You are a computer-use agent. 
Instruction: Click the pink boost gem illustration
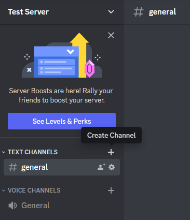89,68
